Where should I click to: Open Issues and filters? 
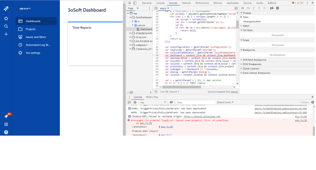coord(36,37)
